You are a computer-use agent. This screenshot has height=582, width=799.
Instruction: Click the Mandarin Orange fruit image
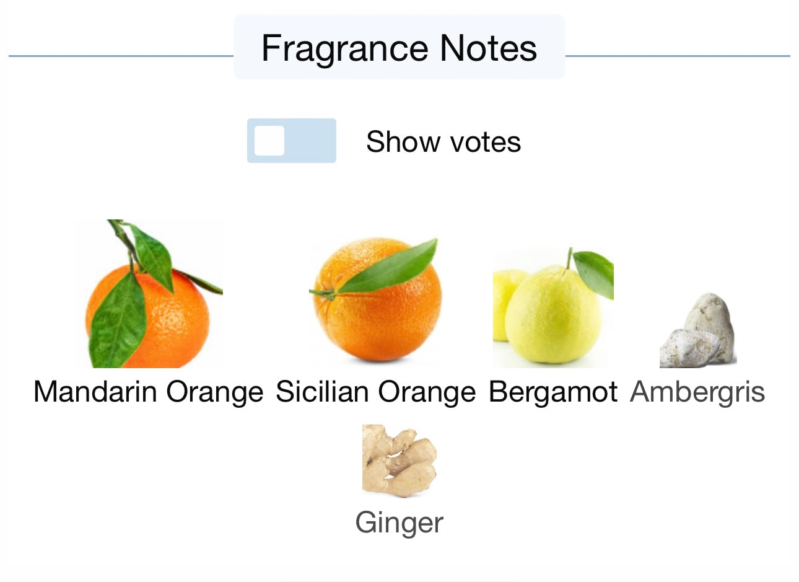click(149, 294)
